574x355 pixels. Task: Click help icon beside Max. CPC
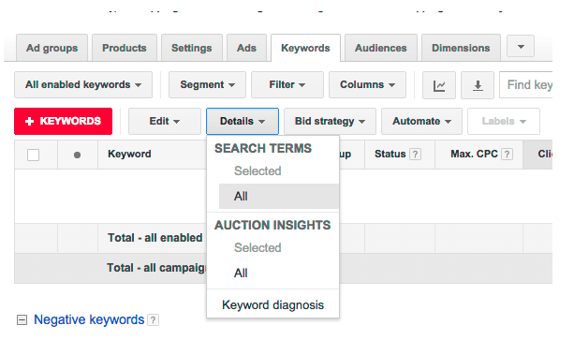coord(507,154)
